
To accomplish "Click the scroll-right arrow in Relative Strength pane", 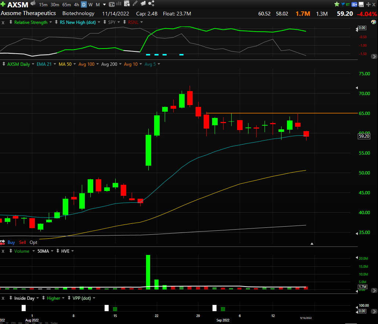I will tap(374, 57).
